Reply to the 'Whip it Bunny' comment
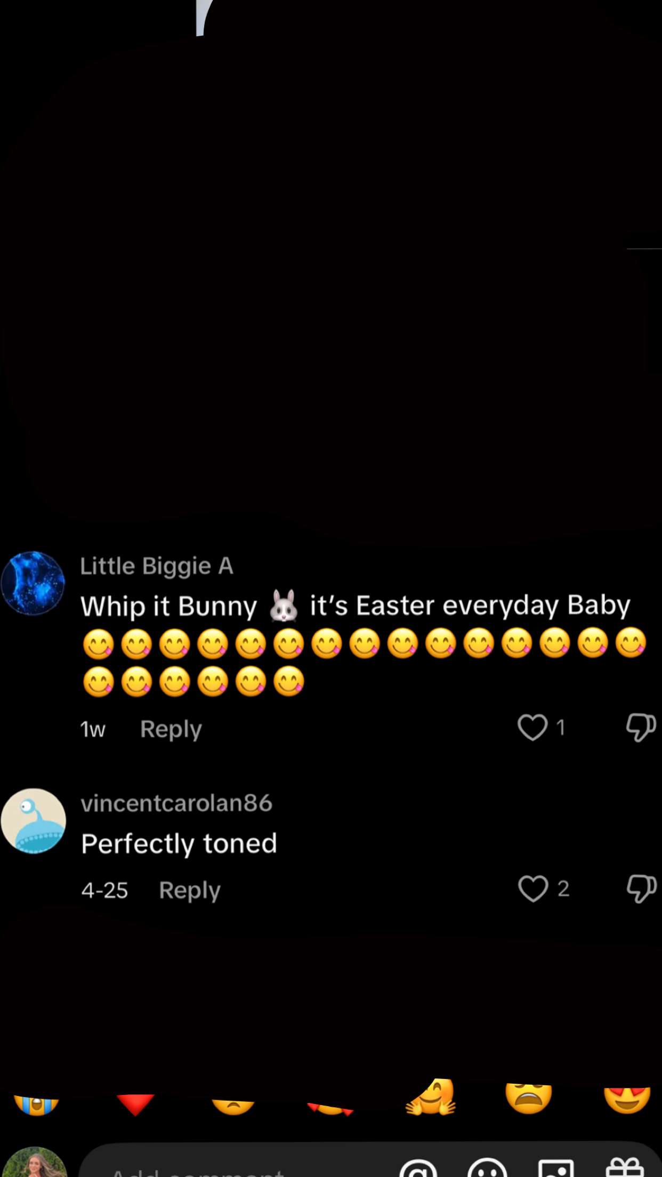The width and height of the screenshot is (662, 1177). click(x=171, y=729)
